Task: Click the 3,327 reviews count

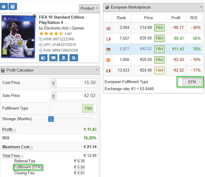Action: coord(68,34)
